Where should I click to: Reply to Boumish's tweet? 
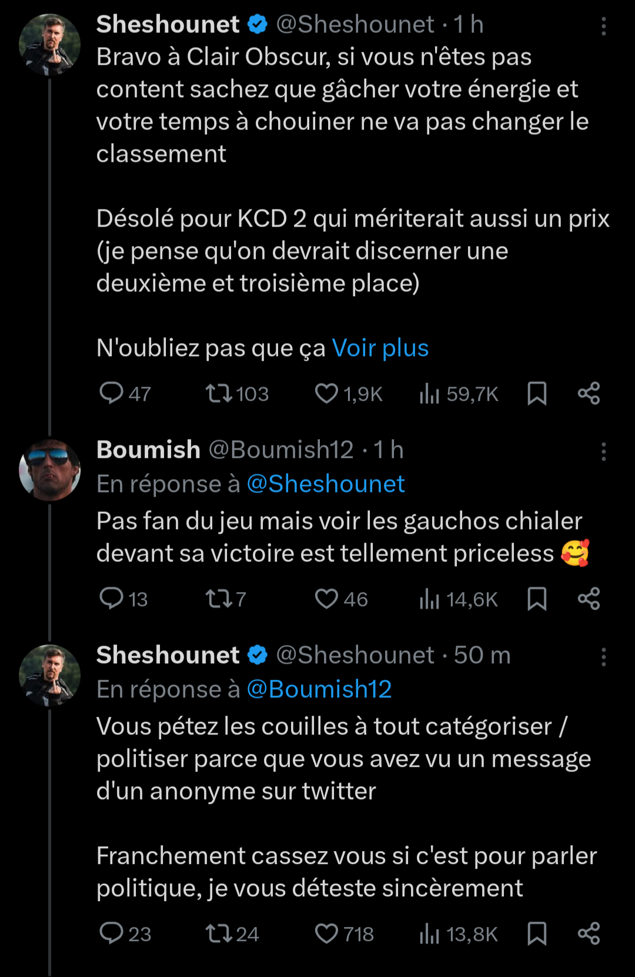111,599
